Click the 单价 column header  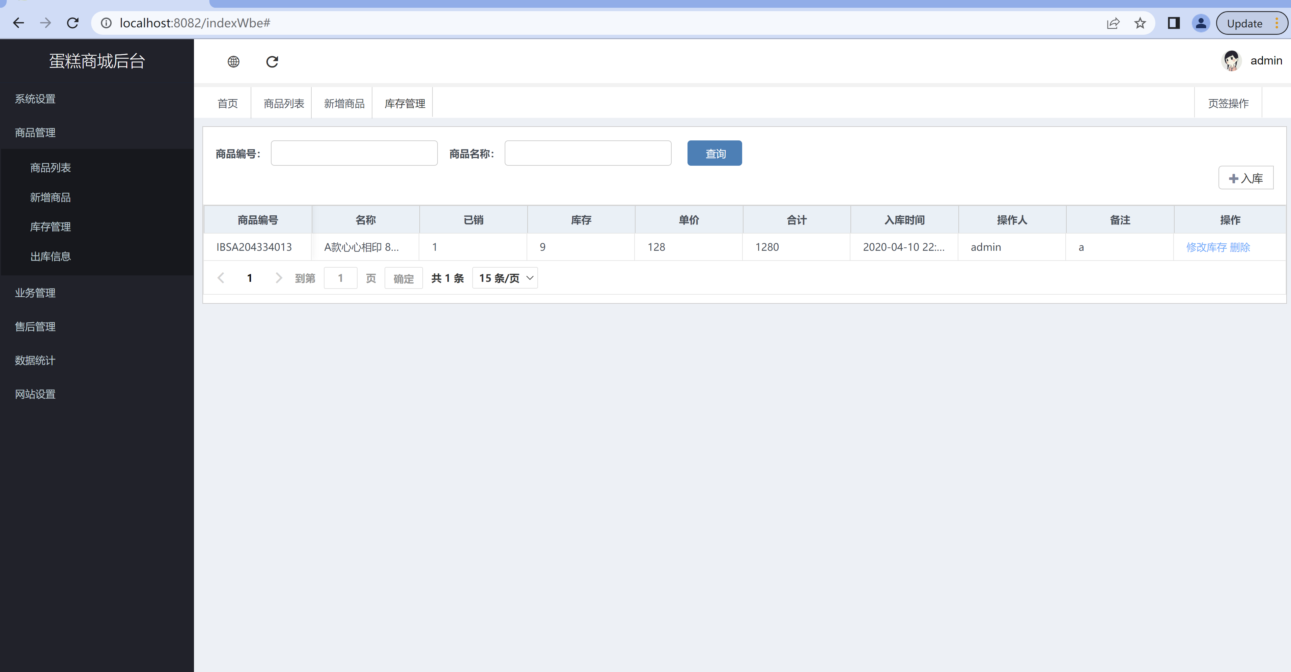[x=689, y=220]
